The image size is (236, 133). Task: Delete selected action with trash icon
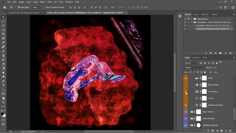point(230,53)
